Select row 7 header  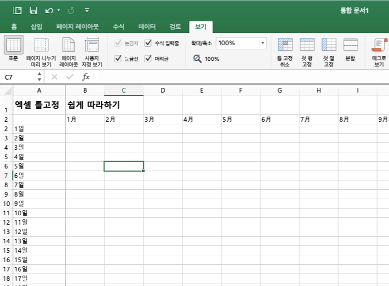point(6,176)
